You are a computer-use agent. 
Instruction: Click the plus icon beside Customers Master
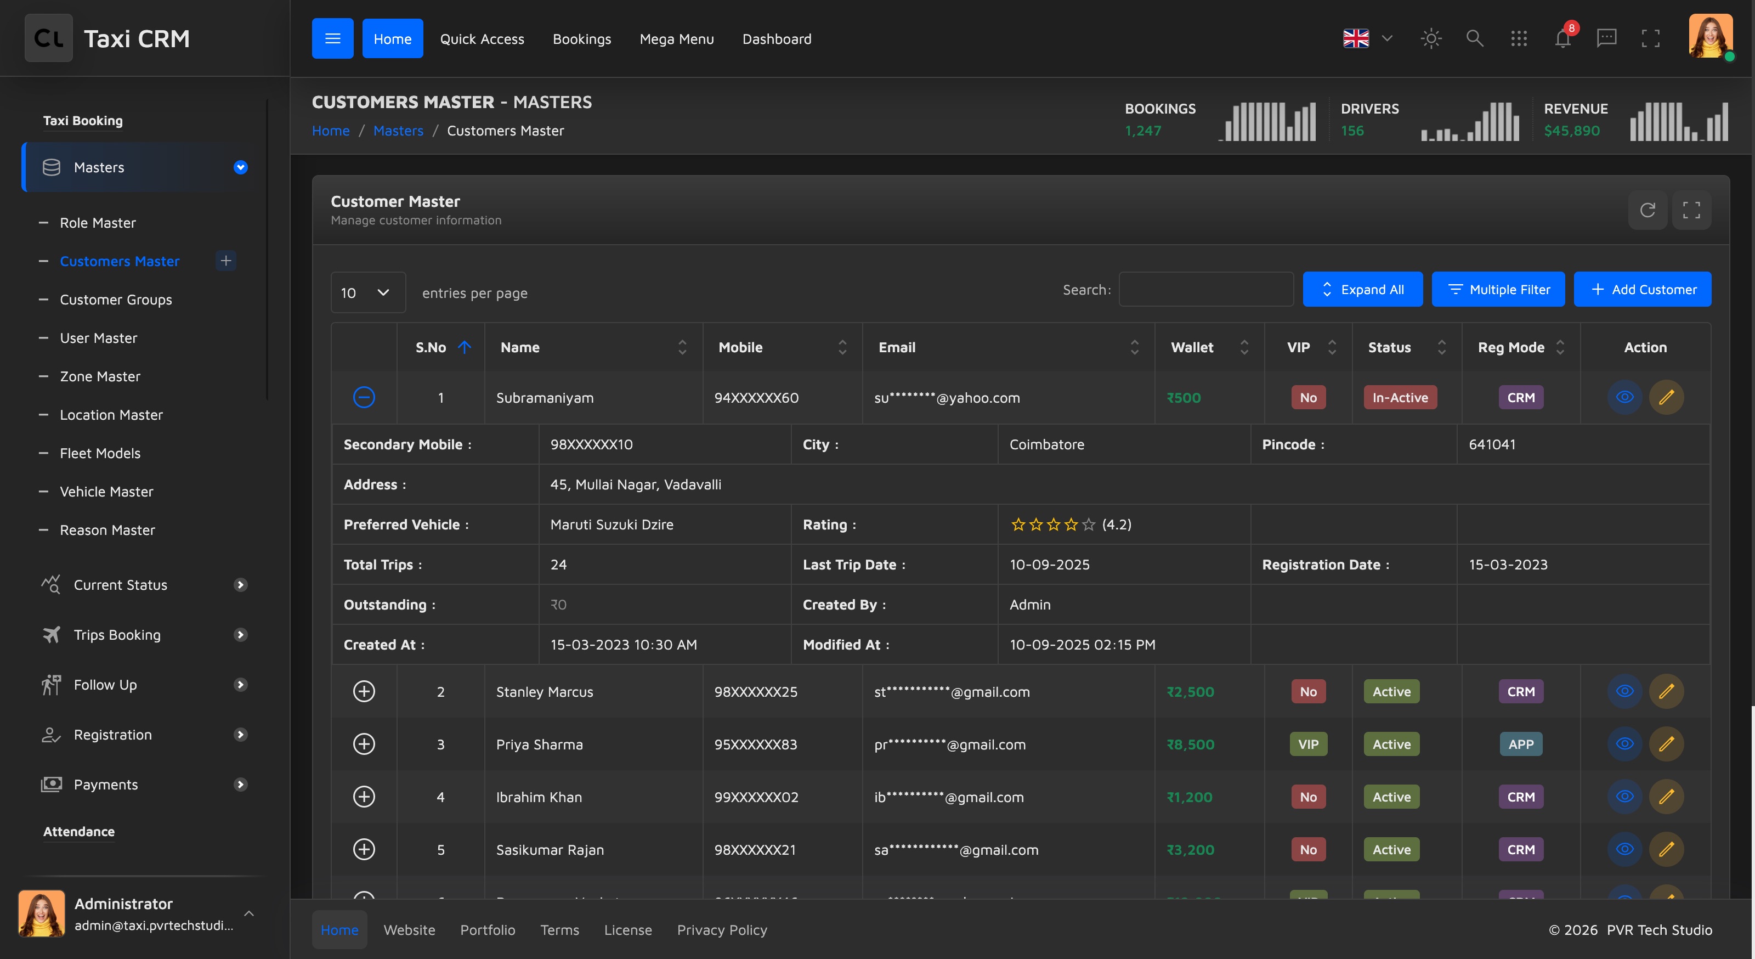pyautogui.click(x=225, y=261)
